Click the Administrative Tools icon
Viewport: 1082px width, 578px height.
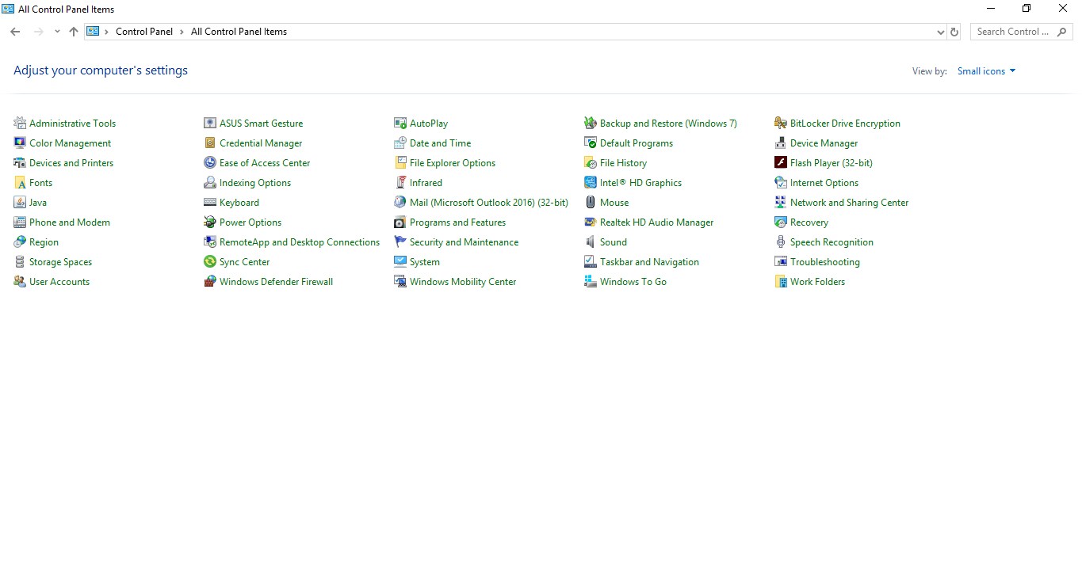(20, 123)
